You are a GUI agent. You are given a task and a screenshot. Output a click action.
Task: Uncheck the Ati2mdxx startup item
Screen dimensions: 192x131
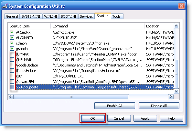(12, 32)
